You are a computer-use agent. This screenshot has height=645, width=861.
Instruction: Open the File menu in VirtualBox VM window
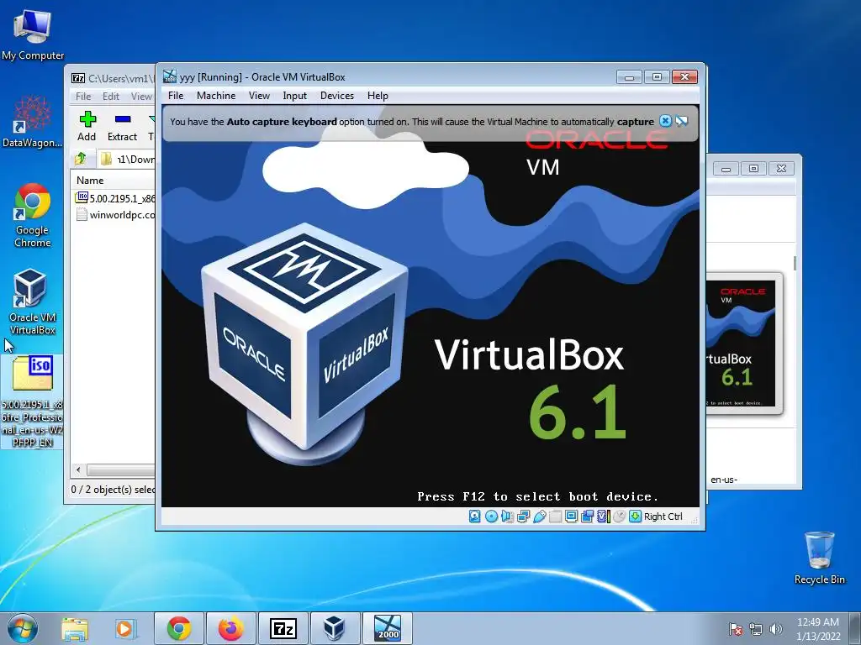click(x=176, y=96)
